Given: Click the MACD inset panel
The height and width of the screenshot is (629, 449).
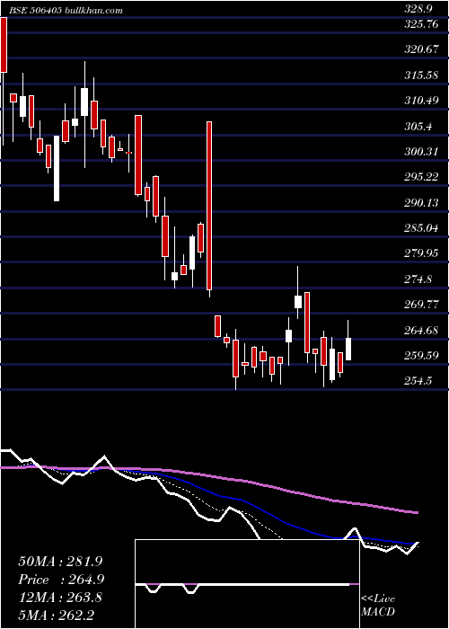Looking at the screenshot, I should (247, 584).
